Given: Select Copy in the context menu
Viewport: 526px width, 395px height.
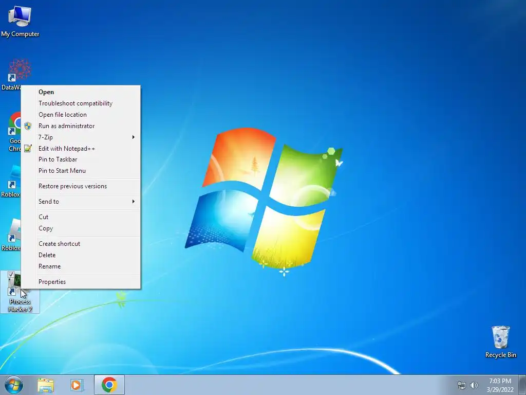Looking at the screenshot, I should pyautogui.click(x=81, y=228).
